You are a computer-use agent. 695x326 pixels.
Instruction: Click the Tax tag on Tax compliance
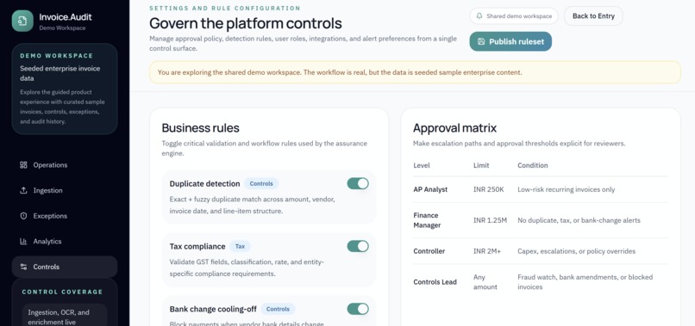pyautogui.click(x=240, y=246)
